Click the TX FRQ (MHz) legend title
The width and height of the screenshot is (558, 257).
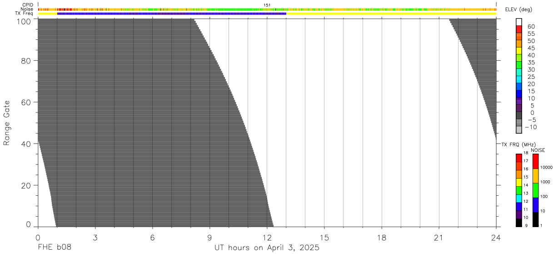click(x=518, y=144)
